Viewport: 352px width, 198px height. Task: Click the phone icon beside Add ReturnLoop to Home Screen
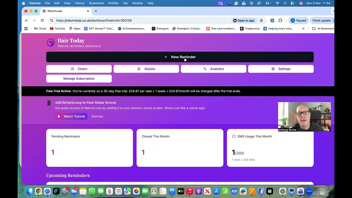point(49,103)
